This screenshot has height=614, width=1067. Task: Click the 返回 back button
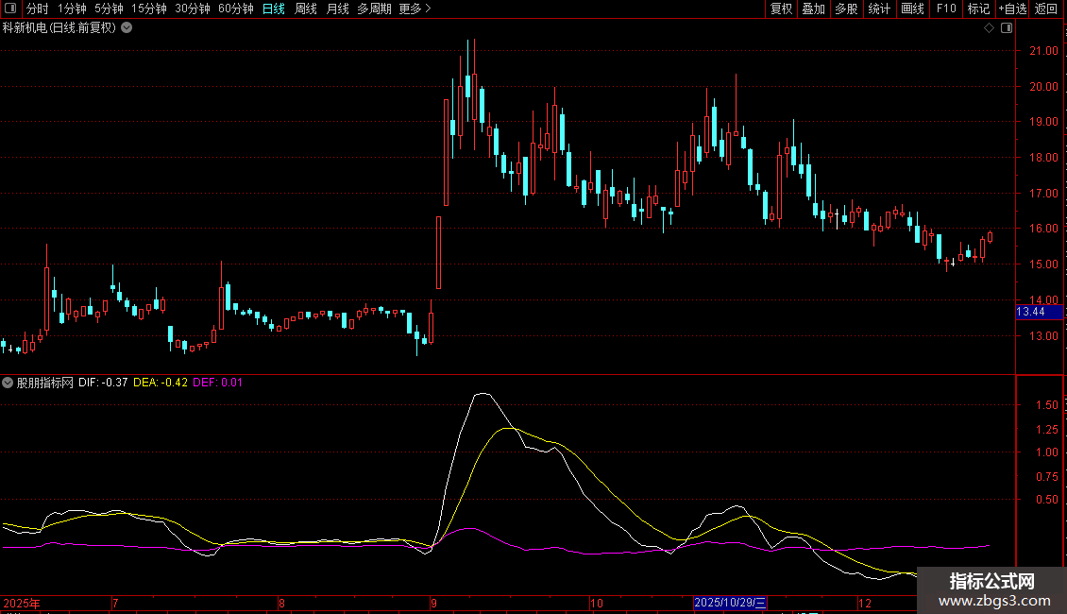coord(1046,9)
